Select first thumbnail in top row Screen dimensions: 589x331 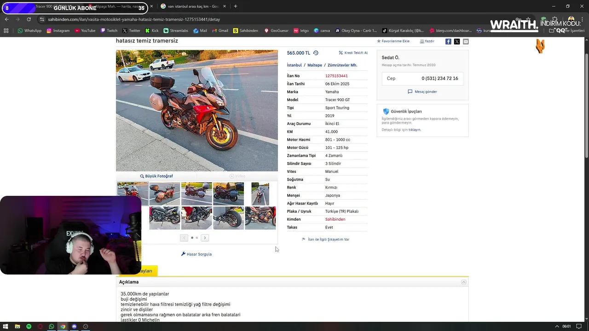133,194
